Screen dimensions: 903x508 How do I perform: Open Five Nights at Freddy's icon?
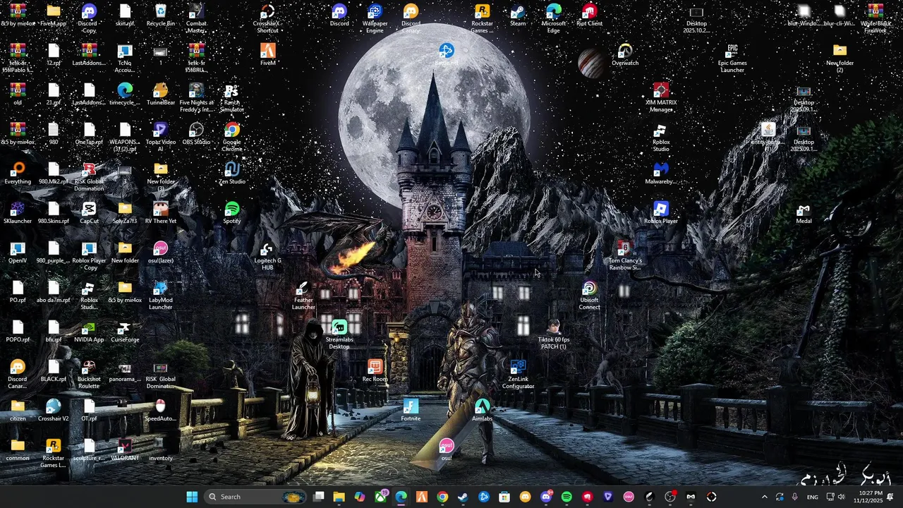pyautogui.click(x=196, y=97)
